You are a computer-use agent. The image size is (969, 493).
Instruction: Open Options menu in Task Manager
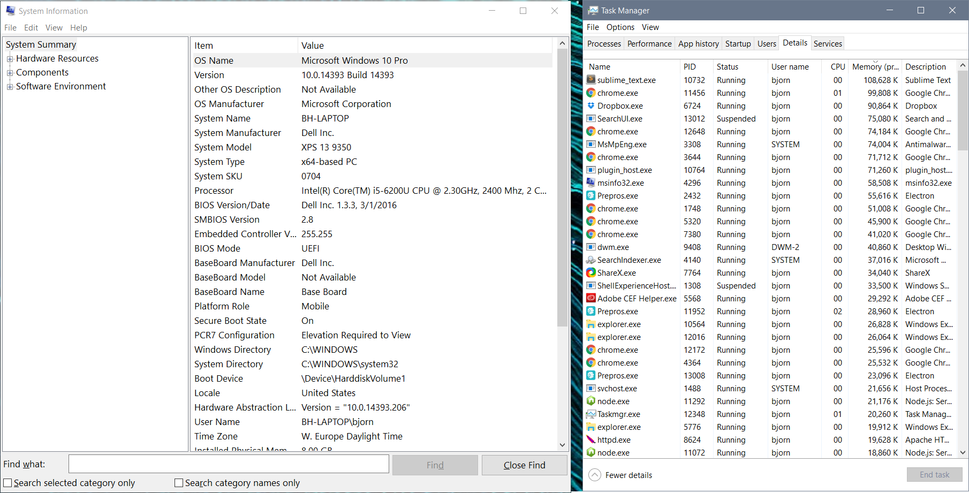tap(620, 27)
